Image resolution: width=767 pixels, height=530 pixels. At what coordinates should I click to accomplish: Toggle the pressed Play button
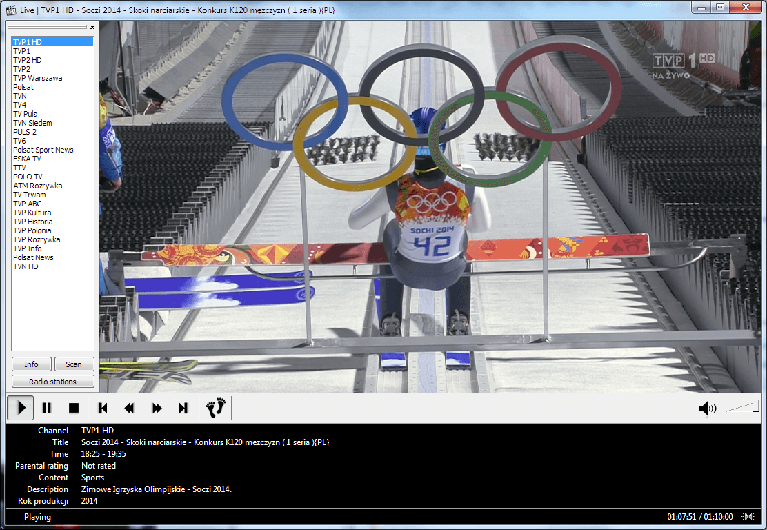coord(20,408)
